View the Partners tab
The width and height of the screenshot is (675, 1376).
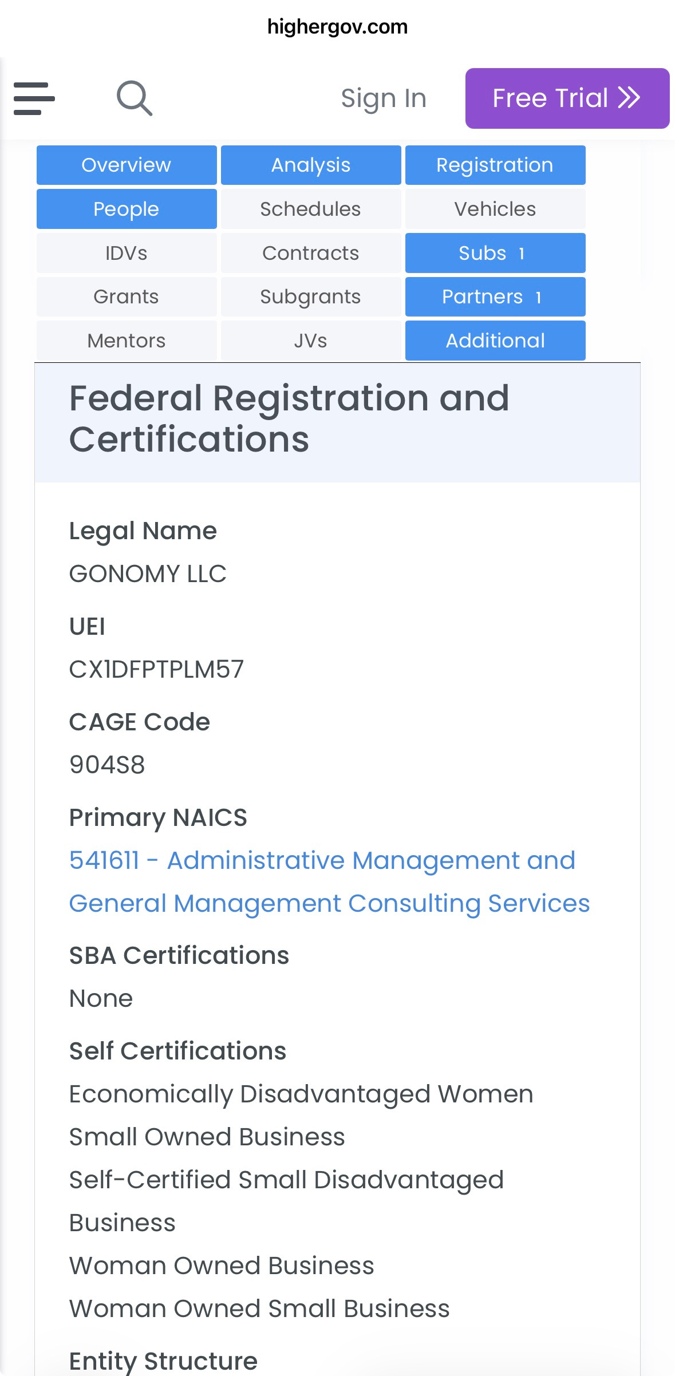click(x=495, y=297)
